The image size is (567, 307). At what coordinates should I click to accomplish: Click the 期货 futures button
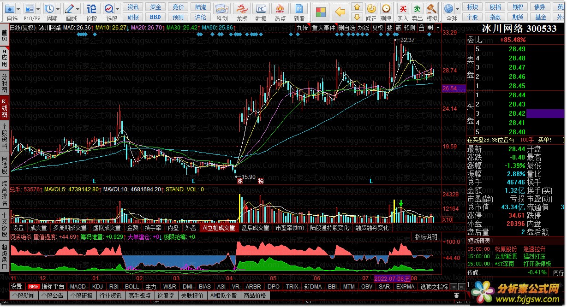pyautogui.click(x=518, y=17)
